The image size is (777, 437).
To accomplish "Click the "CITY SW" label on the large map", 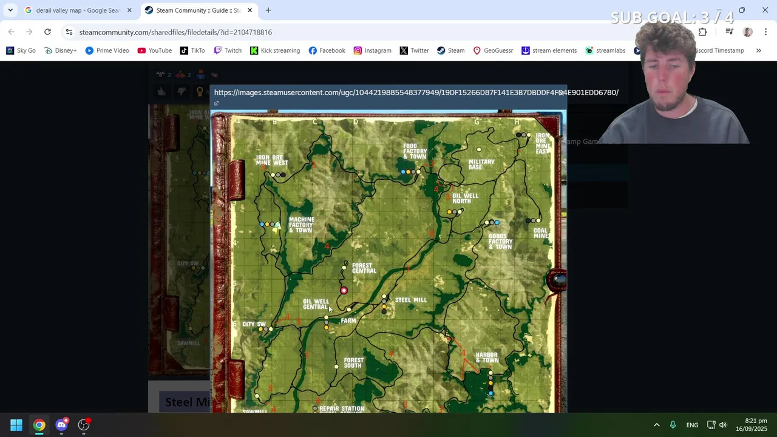I will (x=254, y=324).
